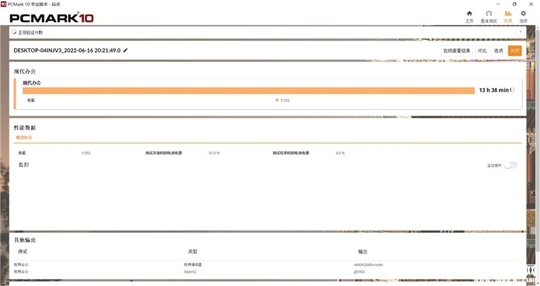Click the 选项 button next to 对比
540x286 pixels.
point(498,50)
